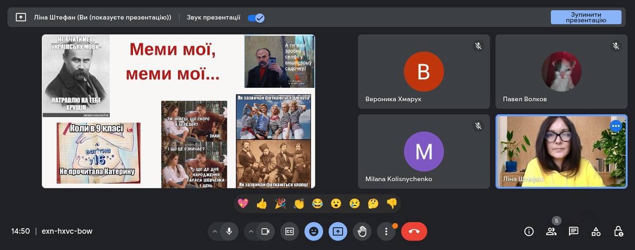Click the Зупинити презентацію button

click(x=586, y=17)
